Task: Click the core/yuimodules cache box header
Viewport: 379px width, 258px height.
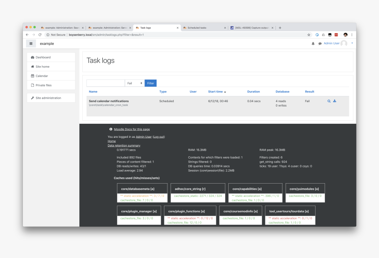Action: tap(305, 189)
